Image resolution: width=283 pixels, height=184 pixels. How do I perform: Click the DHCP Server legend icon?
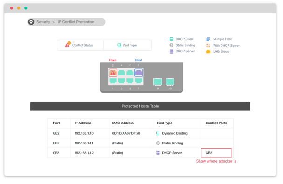coord(171,51)
